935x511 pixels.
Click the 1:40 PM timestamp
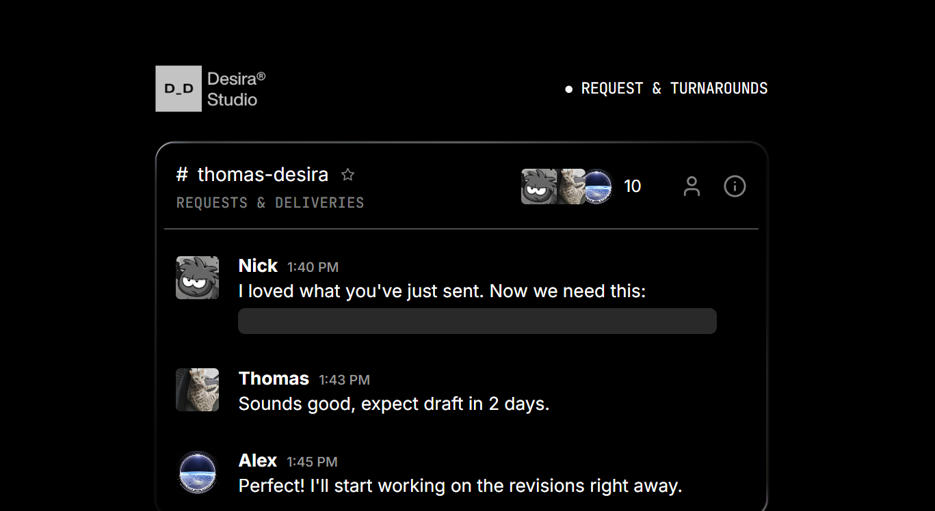313,267
